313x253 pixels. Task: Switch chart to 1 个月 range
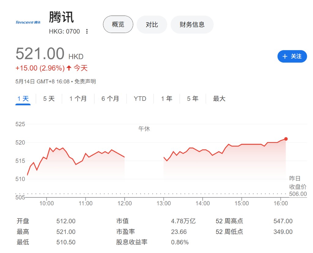click(x=78, y=99)
